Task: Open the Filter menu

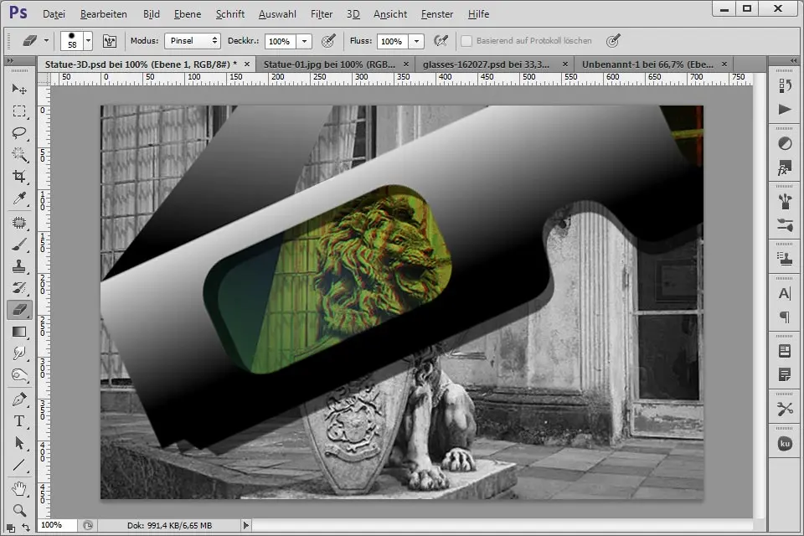Action: (321, 14)
